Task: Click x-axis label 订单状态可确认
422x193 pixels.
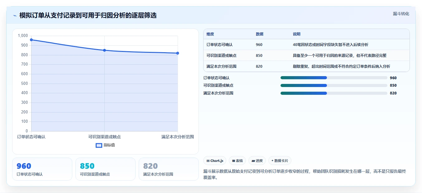Action: point(31,137)
